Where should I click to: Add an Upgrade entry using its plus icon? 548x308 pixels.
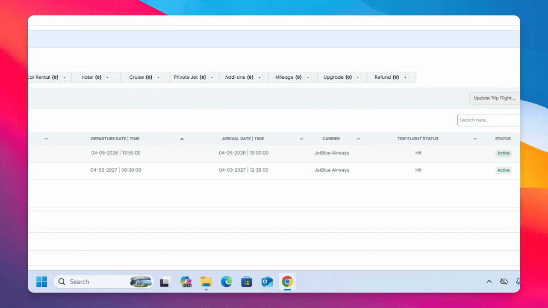coord(358,77)
